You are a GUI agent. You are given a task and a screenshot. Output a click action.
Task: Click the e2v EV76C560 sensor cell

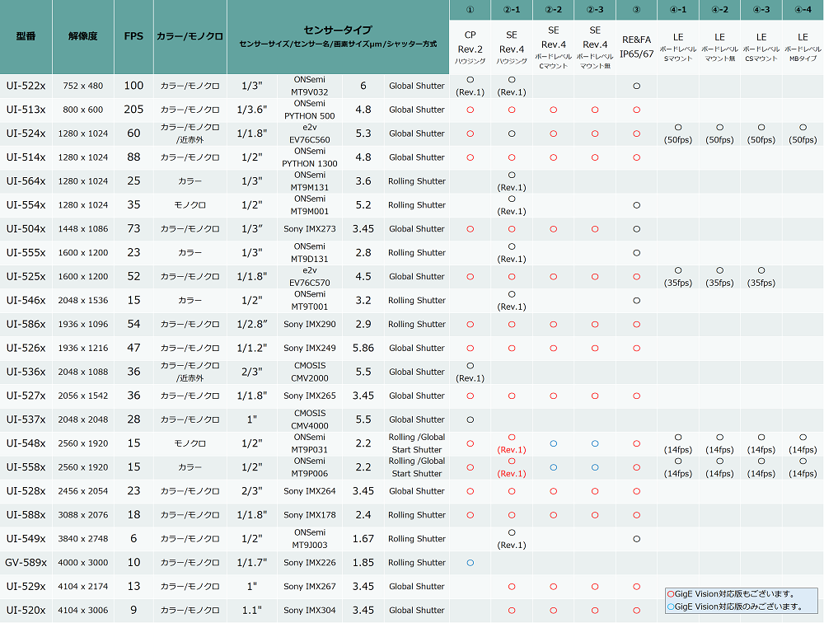(x=310, y=133)
